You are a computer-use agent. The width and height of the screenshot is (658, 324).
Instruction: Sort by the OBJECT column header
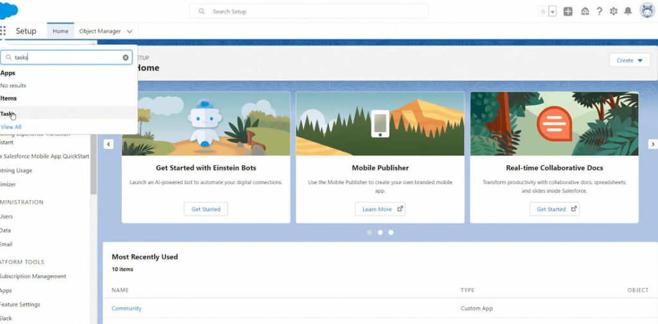click(638, 290)
